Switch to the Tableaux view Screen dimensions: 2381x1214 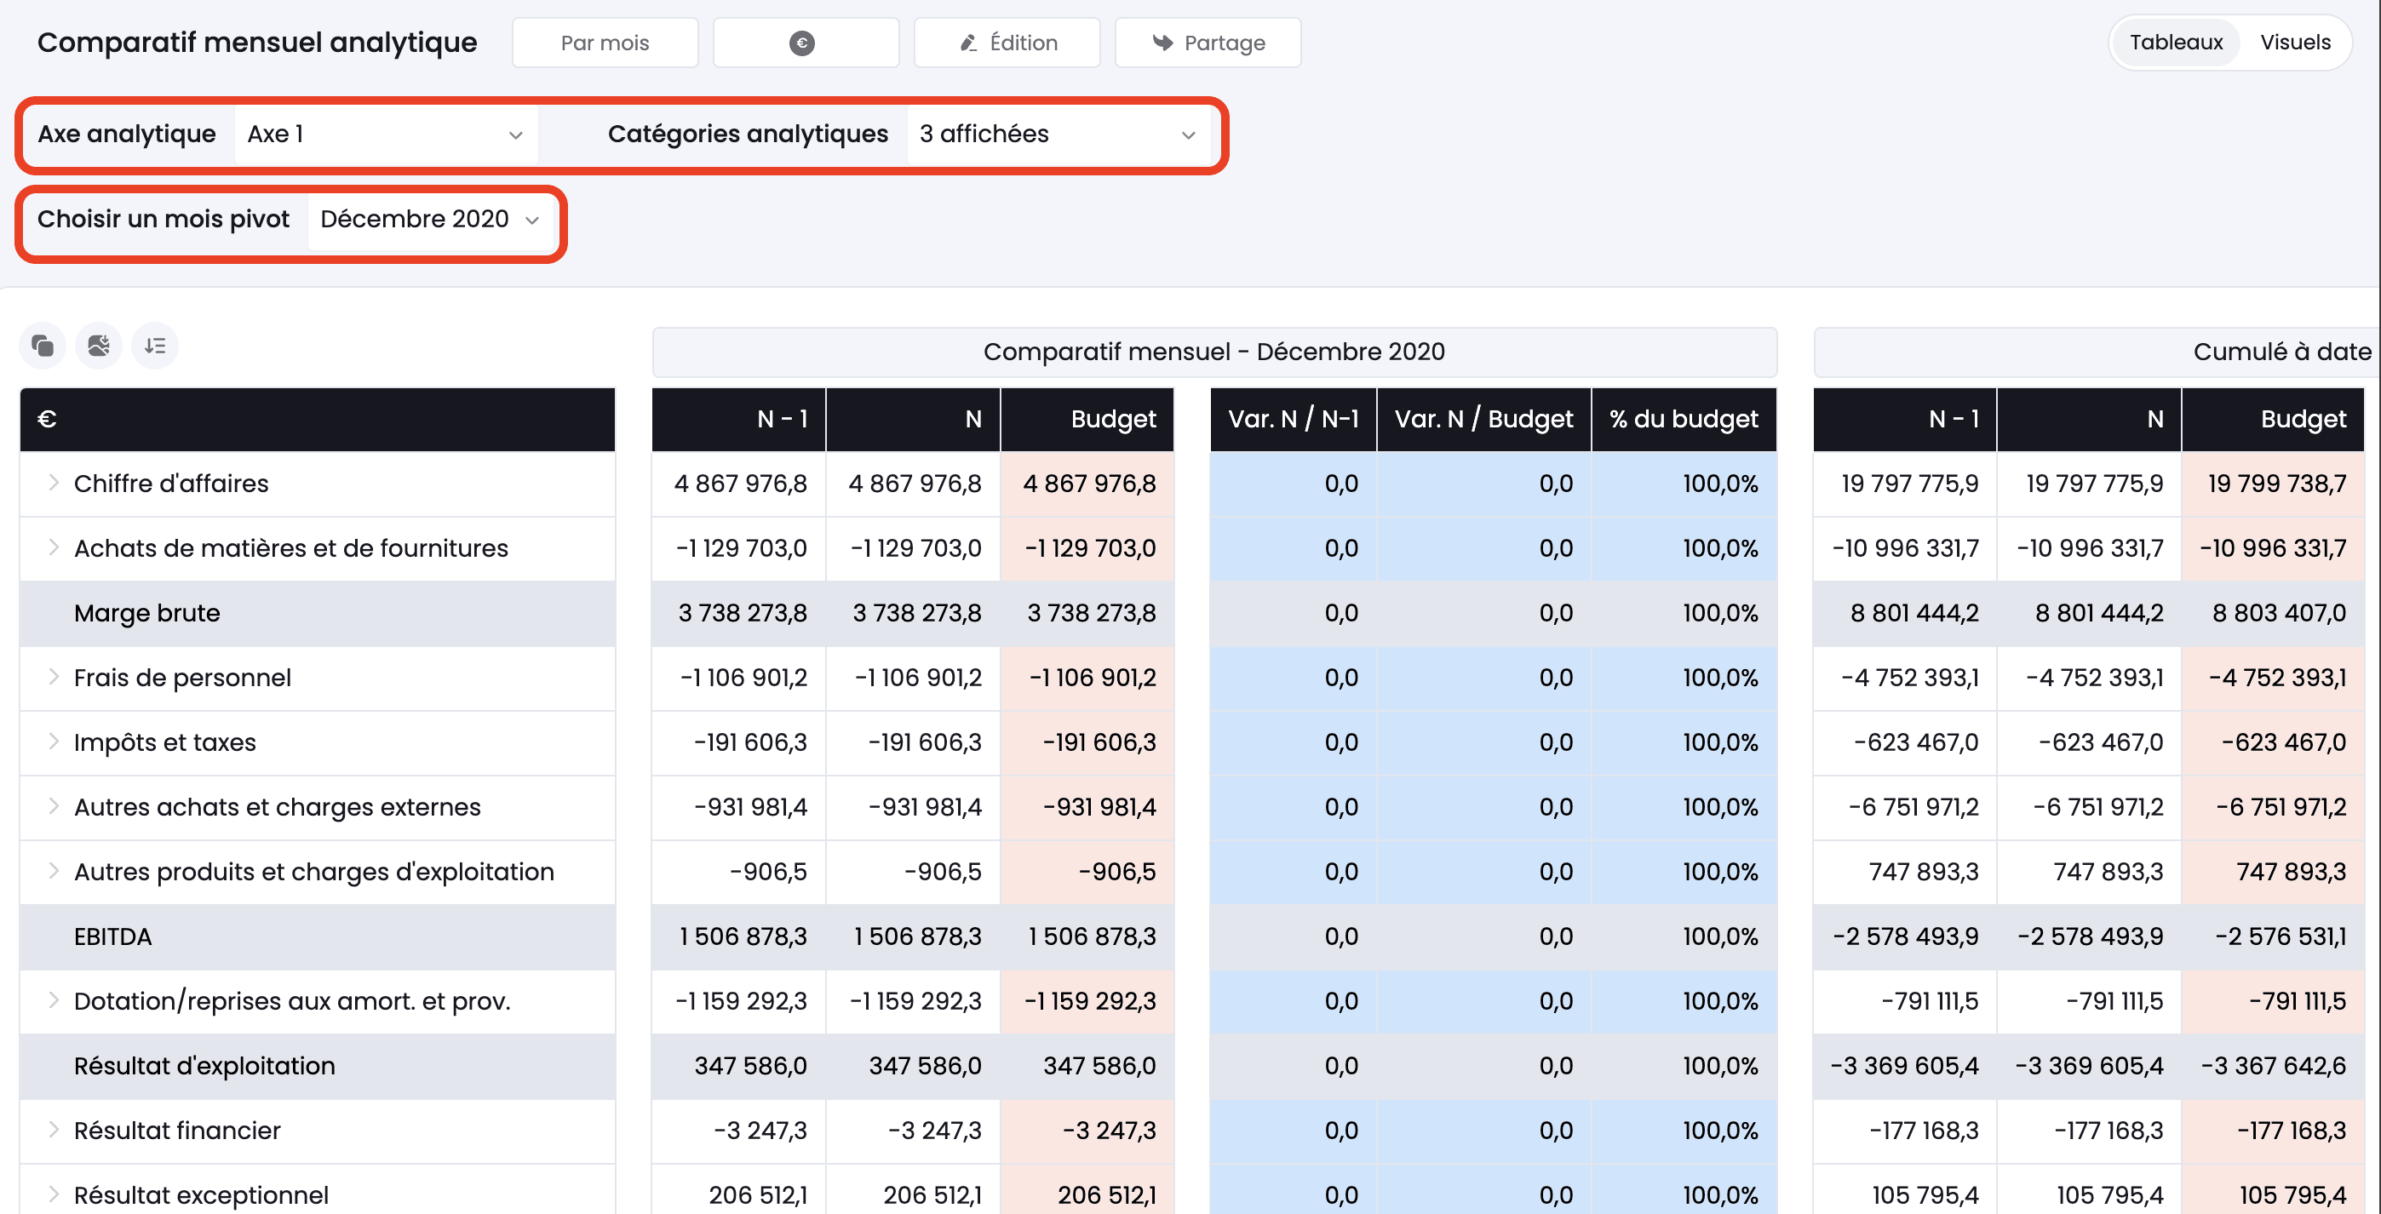coord(2176,43)
